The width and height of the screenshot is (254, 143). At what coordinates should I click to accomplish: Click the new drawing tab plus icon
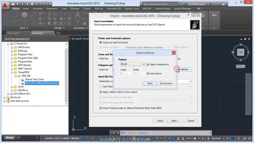pos(58,33)
